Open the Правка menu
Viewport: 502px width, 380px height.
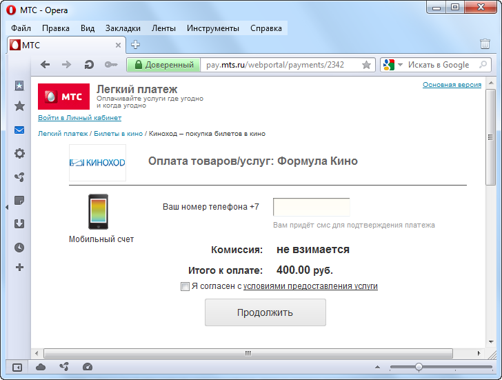tap(56, 28)
